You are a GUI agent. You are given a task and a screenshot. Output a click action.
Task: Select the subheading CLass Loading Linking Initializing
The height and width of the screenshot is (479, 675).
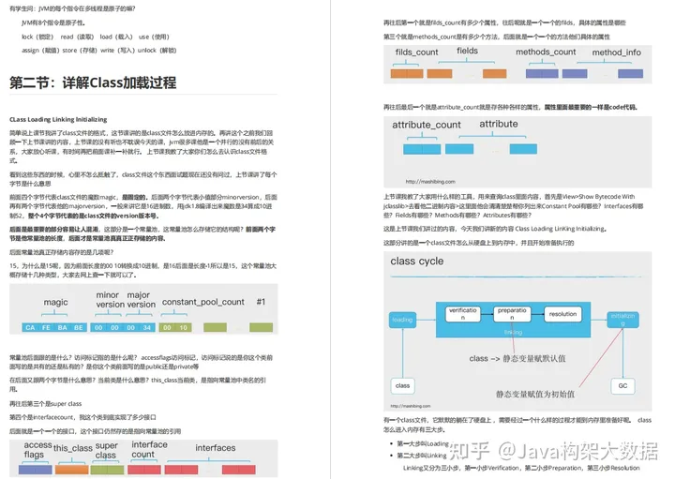coord(58,119)
